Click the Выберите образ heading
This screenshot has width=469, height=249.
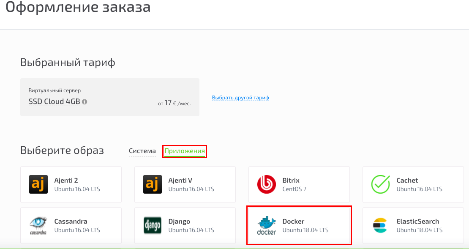[62, 150]
